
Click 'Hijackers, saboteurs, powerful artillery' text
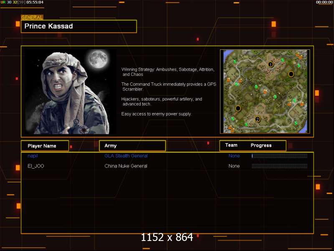pyautogui.click(x=162, y=101)
